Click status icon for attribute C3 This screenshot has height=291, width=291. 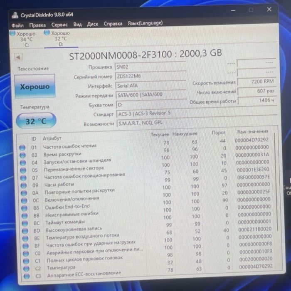pos(27,276)
